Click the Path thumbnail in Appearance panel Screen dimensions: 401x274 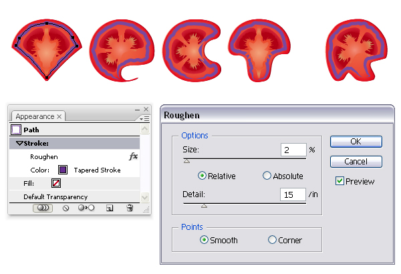coord(15,130)
